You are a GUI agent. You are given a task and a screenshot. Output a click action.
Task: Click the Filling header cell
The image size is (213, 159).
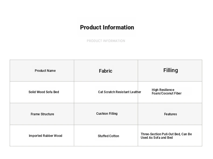pyautogui.click(x=170, y=70)
